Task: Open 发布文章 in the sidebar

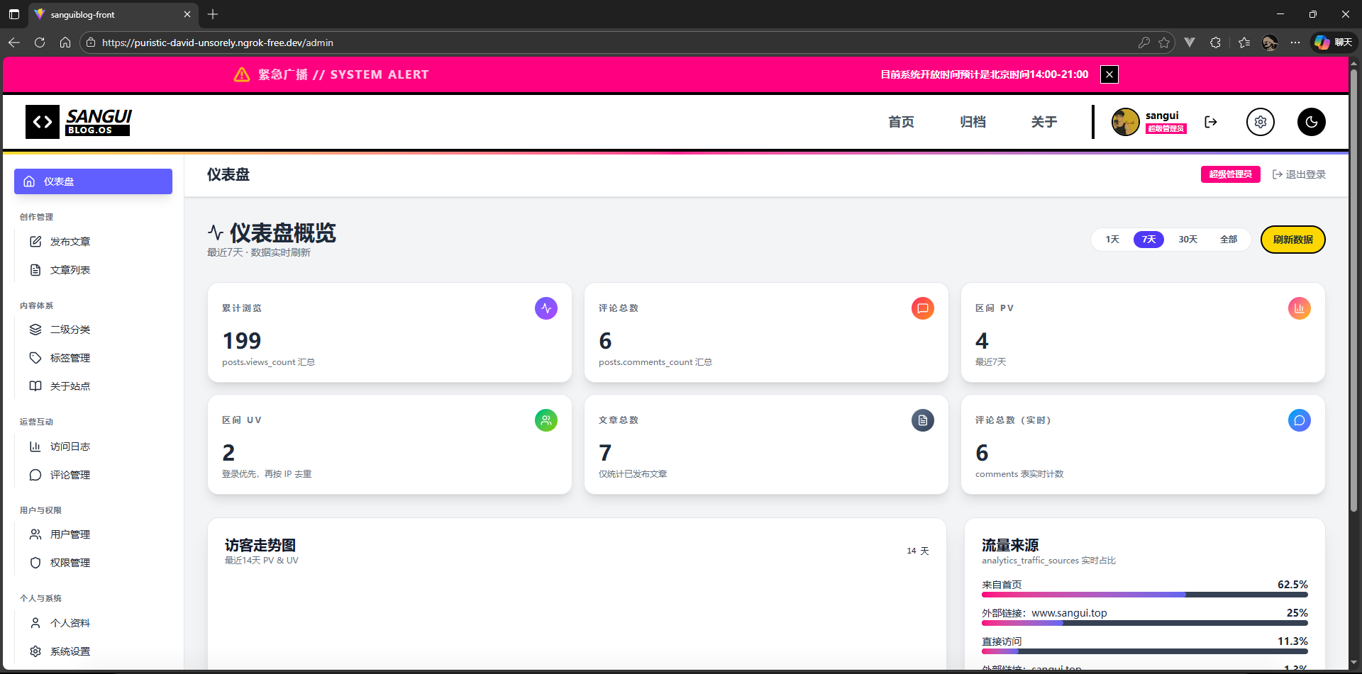Action: (x=70, y=242)
